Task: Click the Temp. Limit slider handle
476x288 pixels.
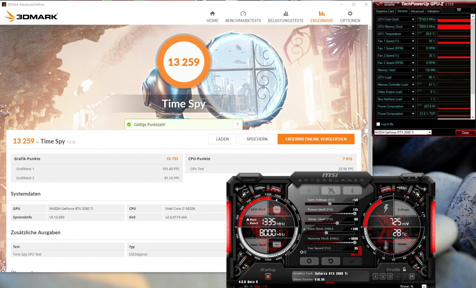Action: click(337, 223)
